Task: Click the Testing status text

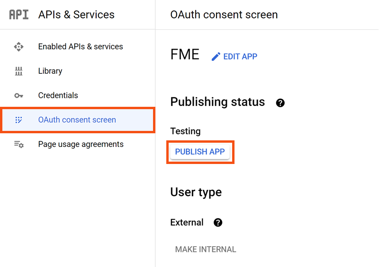Action: 185,131
